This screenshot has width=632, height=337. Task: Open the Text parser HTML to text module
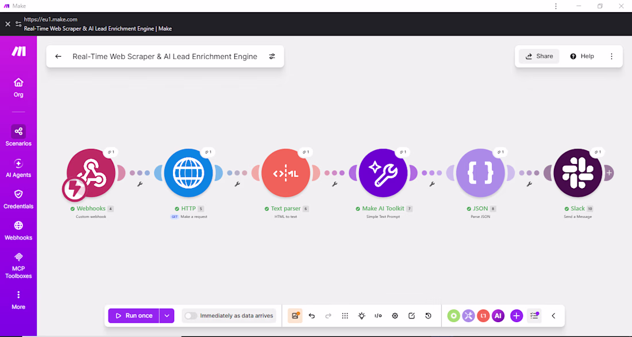286,173
